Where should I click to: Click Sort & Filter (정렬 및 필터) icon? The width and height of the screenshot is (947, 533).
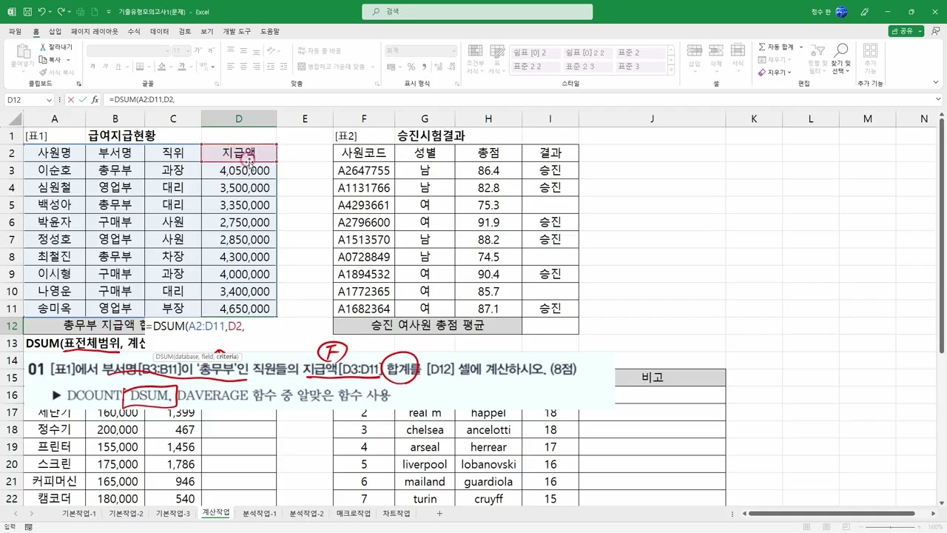coord(817,50)
